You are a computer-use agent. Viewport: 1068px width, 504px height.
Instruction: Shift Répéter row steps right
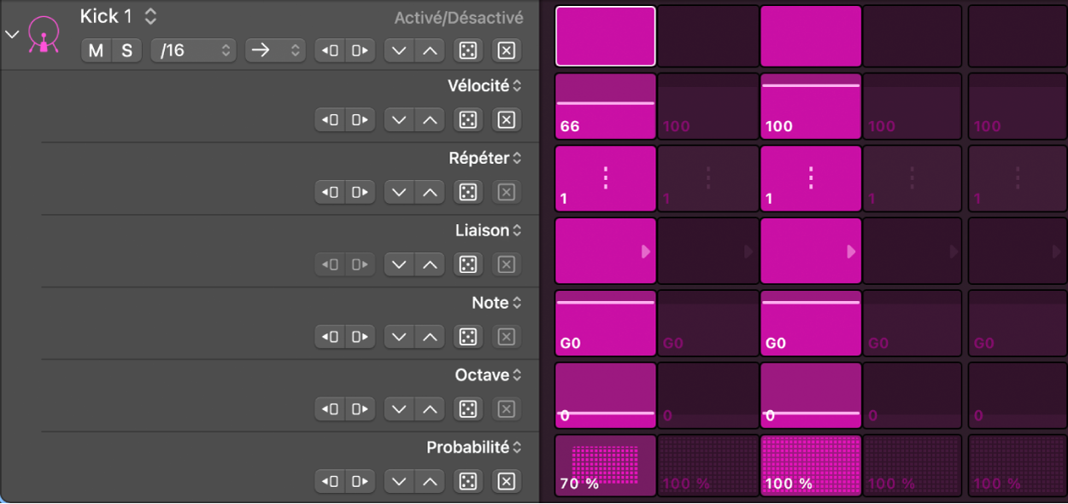360,193
